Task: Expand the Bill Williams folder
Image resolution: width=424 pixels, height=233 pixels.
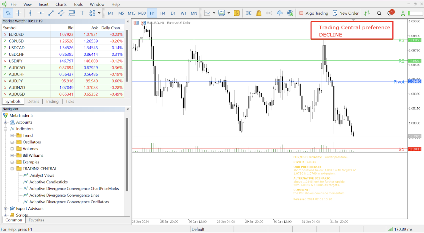Action: 12,155
